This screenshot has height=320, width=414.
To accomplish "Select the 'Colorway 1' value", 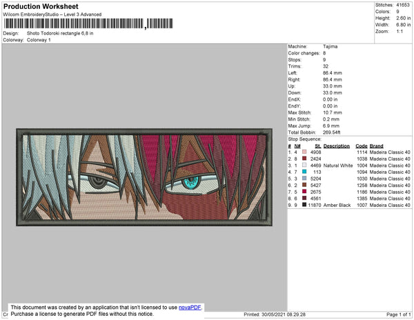I will 39,40.
